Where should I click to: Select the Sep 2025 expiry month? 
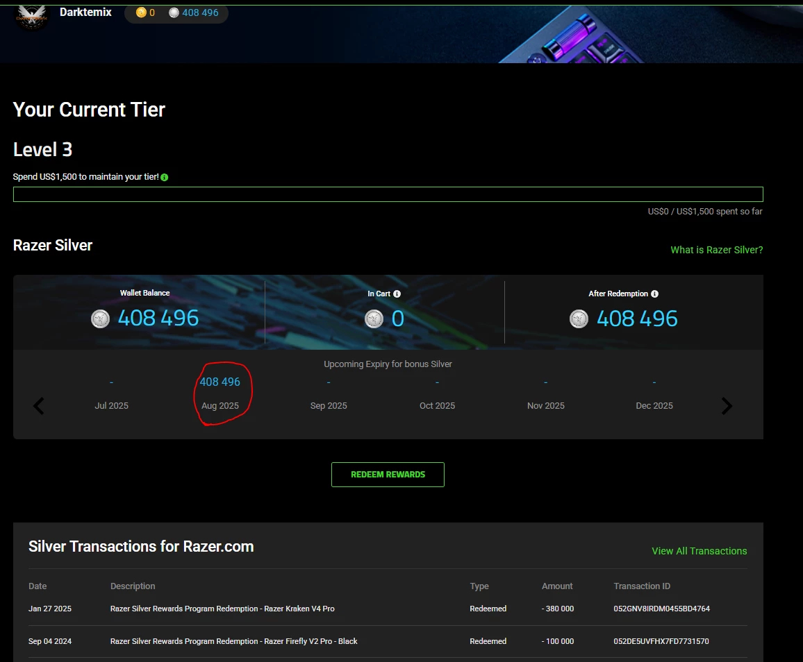click(x=329, y=406)
